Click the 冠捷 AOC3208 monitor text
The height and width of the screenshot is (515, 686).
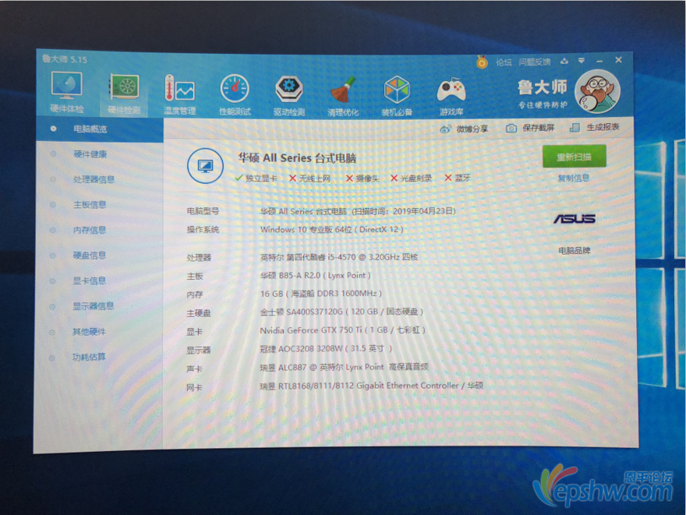coord(326,348)
